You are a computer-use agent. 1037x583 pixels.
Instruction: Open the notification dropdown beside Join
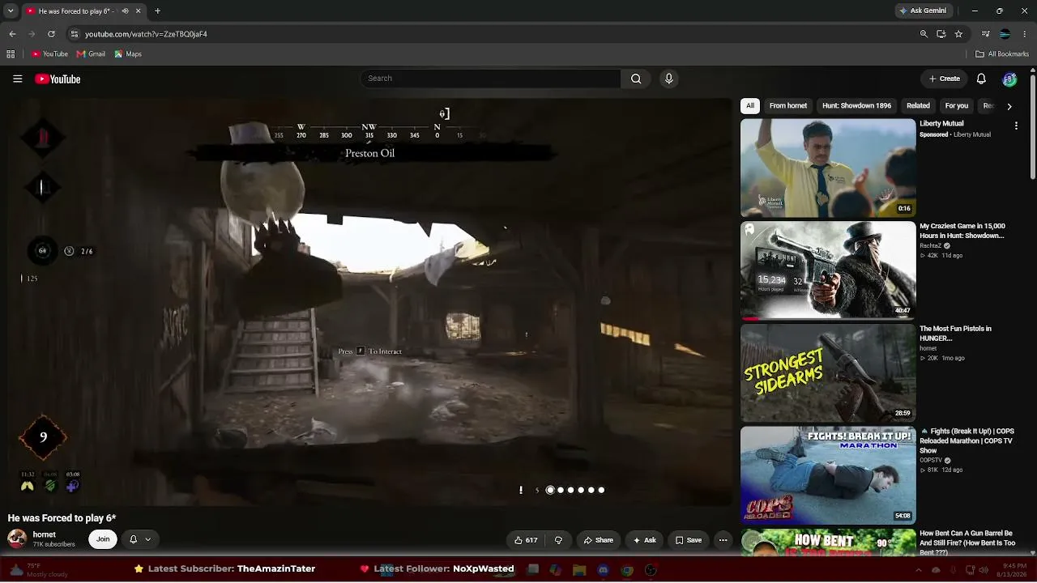pos(139,539)
